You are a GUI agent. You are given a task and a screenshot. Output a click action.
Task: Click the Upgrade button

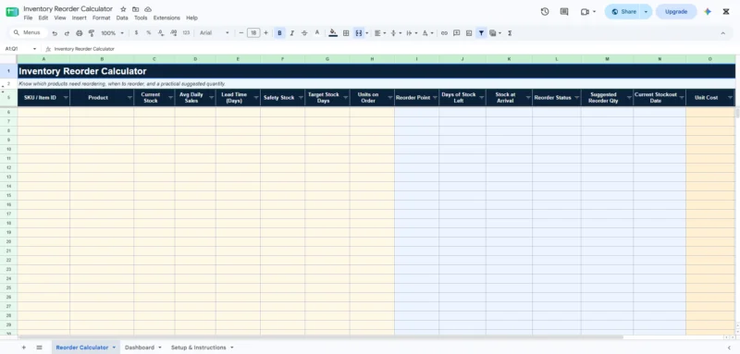pos(676,12)
